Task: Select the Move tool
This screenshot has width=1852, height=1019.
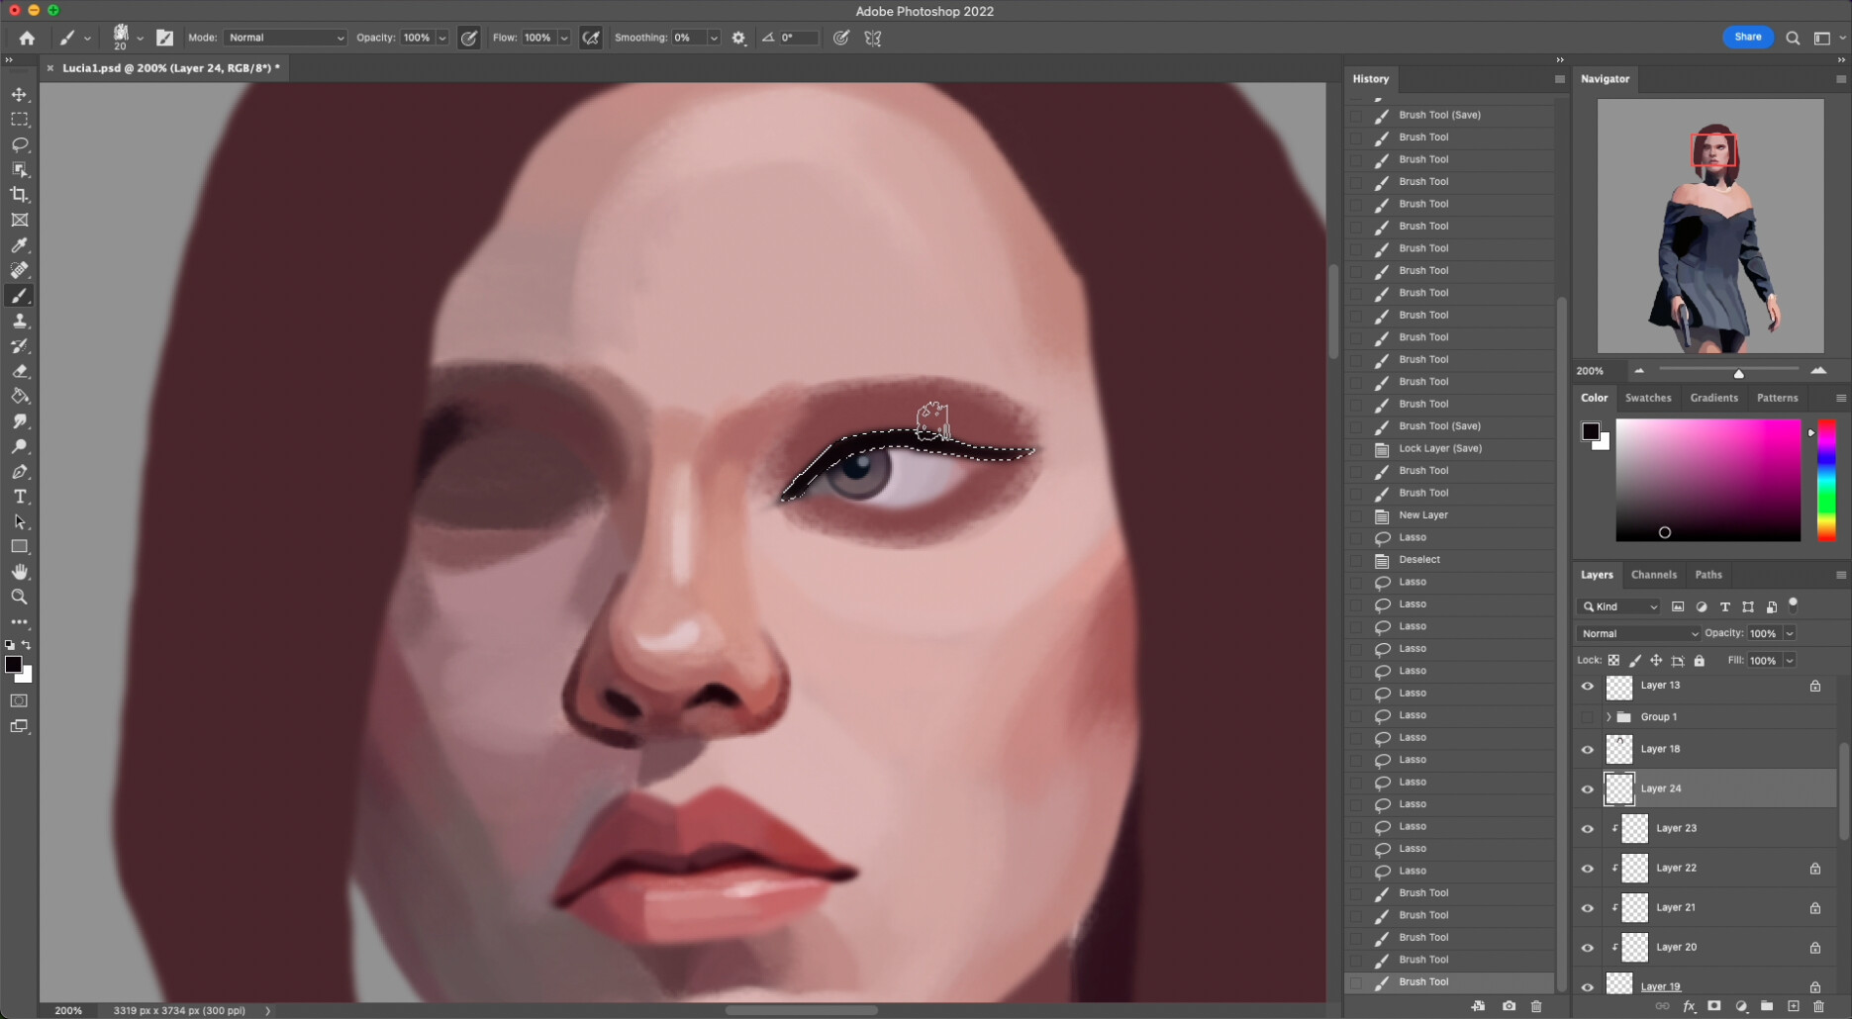Action: 20,94
